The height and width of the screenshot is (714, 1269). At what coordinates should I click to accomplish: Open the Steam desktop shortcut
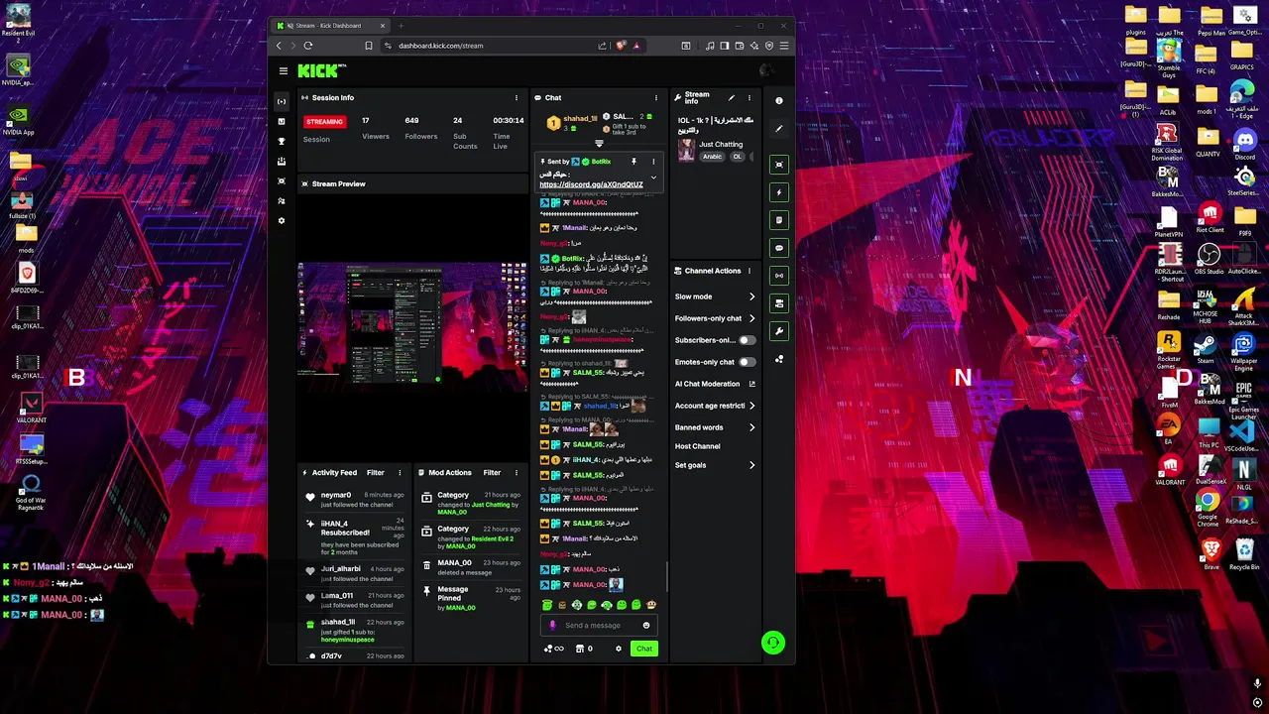point(1206,349)
